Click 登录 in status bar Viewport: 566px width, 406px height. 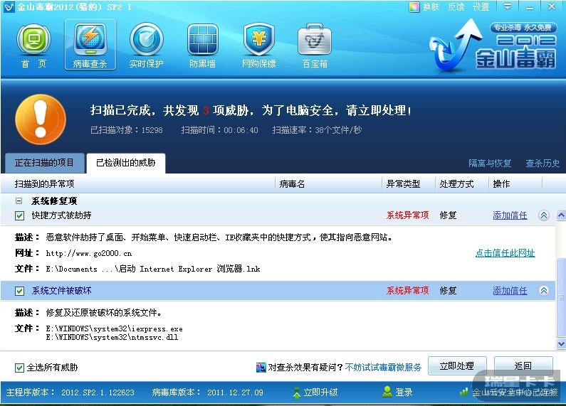tap(404, 392)
